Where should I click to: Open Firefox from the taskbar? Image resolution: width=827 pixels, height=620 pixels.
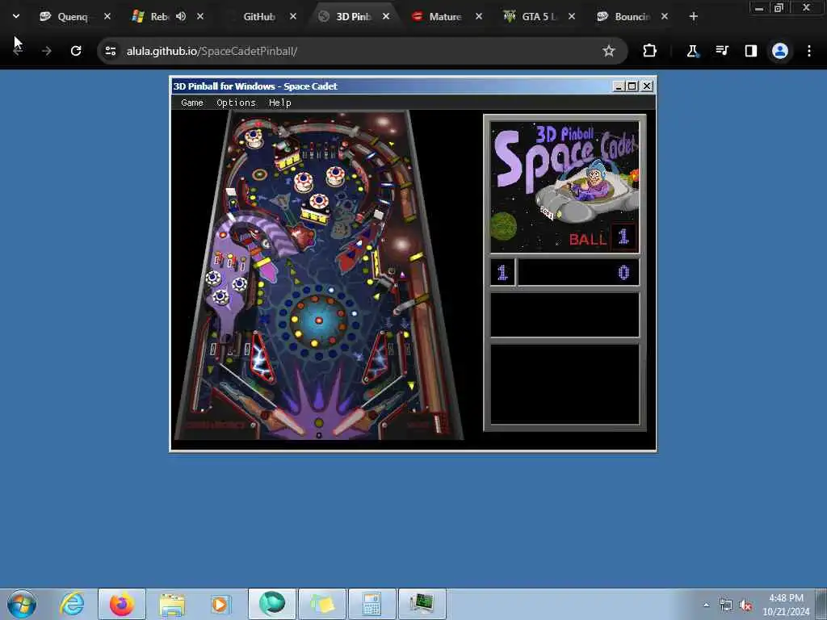[x=122, y=604]
